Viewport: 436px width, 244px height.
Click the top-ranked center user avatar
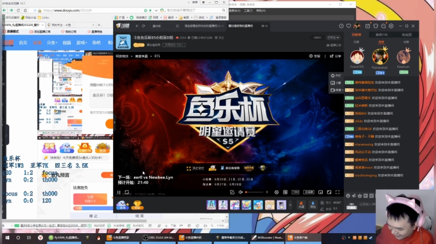[380, 57]
